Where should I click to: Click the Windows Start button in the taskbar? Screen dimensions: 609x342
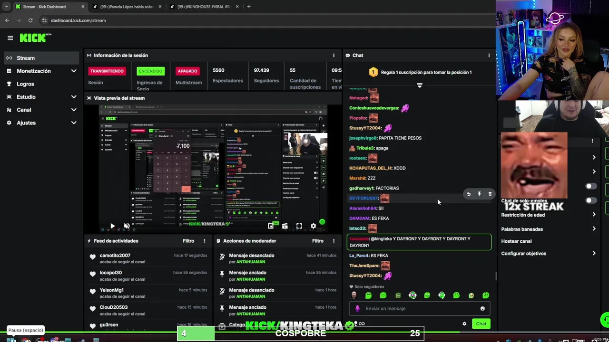11,340
